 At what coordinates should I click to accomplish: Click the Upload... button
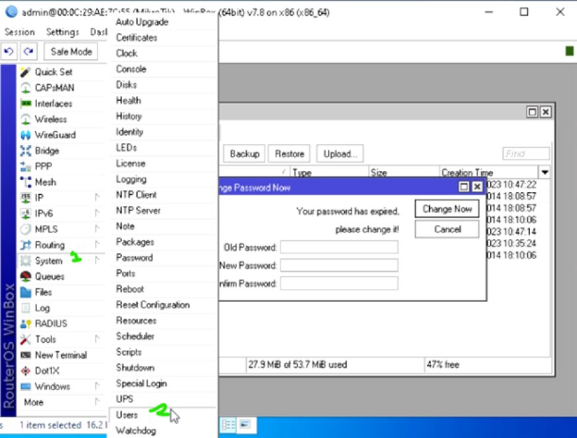[x=340, y=154]
